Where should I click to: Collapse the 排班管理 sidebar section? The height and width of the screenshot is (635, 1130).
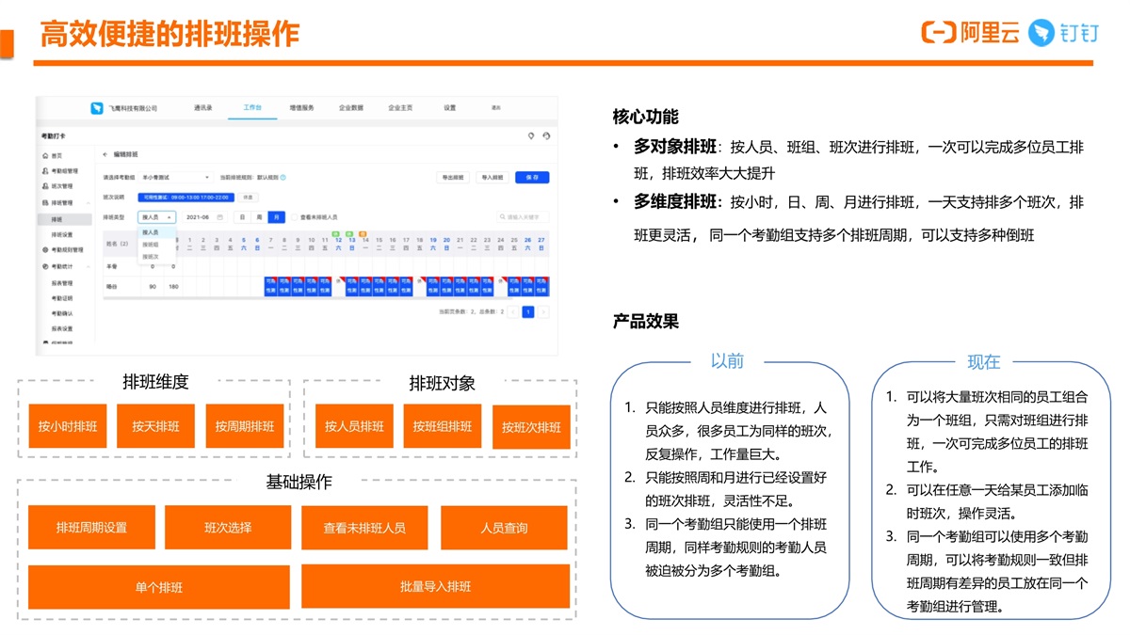click(x=89, y=202)
